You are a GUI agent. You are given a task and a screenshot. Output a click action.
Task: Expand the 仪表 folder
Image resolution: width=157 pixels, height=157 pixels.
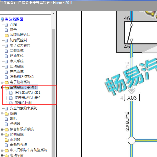click(x=2, y=114)
